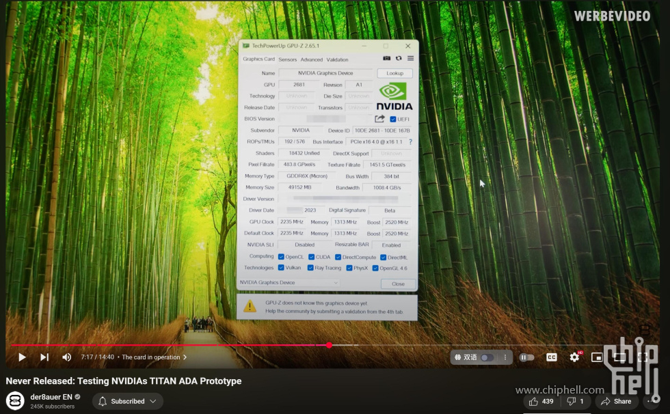This screenshot has height=414, width=670.
Task: Switch to miniplayer mode
Action: coord(597,357)
